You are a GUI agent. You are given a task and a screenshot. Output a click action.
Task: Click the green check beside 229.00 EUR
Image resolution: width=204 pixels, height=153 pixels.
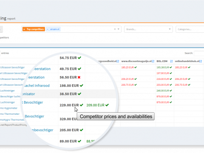point(82,105)
